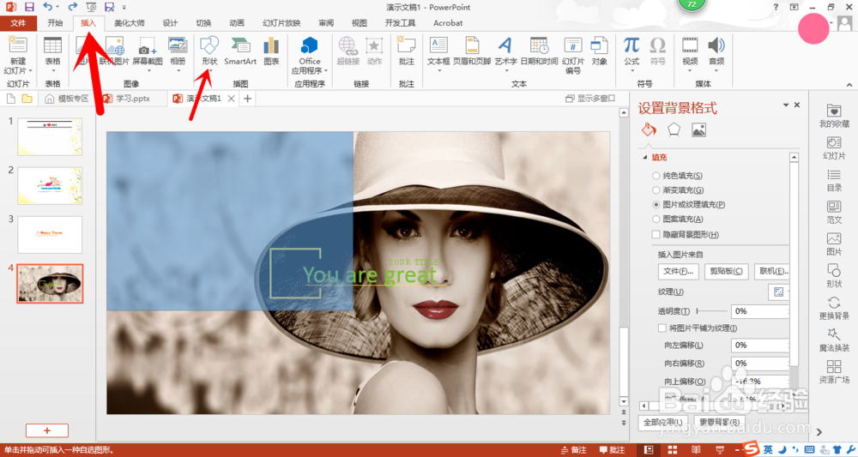This screenshot has height=457, width=858.
Task: Click the Sogou input method S icon
Action: pyautogui.click(x=752, y=448)
